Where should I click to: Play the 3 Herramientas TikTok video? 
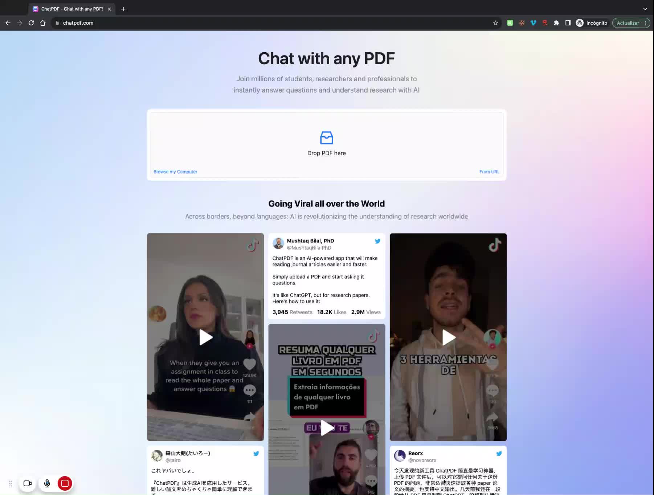point(448,337)
